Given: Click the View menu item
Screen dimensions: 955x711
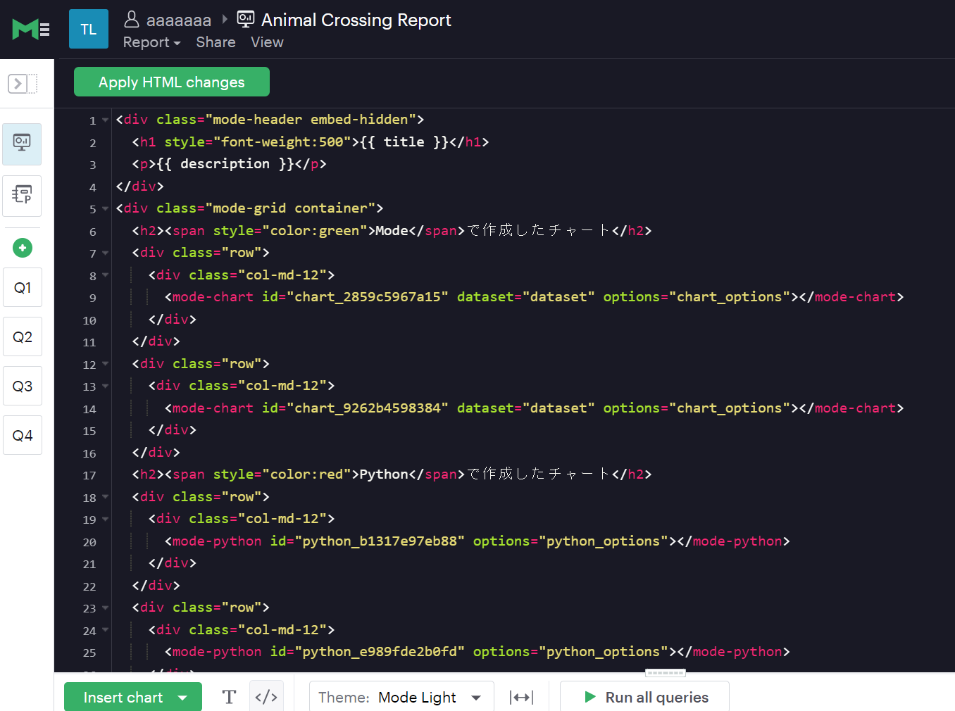Looking at the screenshot, I should click(x=267, y=42).
